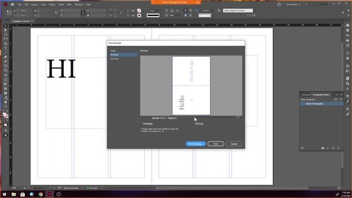Viewport: 352px width, 198px height.
Task: Open the Basic Graphics Frame object style dropdown
Action: point(255,10)
